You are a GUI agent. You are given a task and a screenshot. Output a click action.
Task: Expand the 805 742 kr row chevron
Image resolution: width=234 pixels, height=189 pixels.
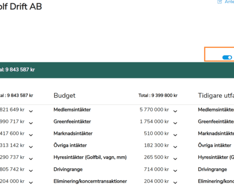(x=31, y=171)
